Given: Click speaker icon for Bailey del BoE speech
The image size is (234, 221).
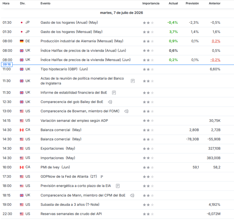Looking at the screenshot, I should (x=110, y=102).
